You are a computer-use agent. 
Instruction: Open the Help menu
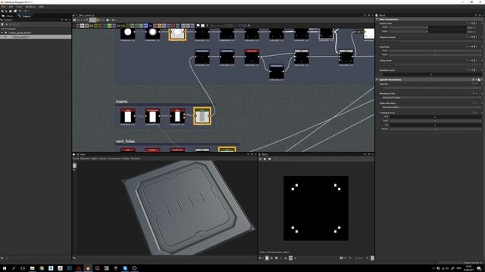click(41, 7)
